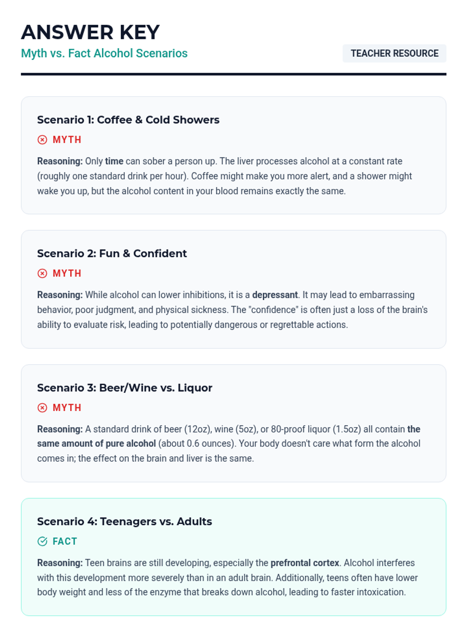This screenshot has width=467, height=623.
Task: Click the bold text "same amount of pure alcohol"
Action: point(97,443)
